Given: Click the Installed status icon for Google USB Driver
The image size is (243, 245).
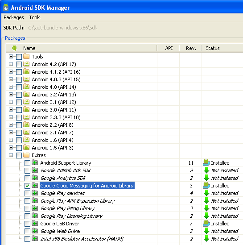Looking at the screenshot, I should (206, 224).
